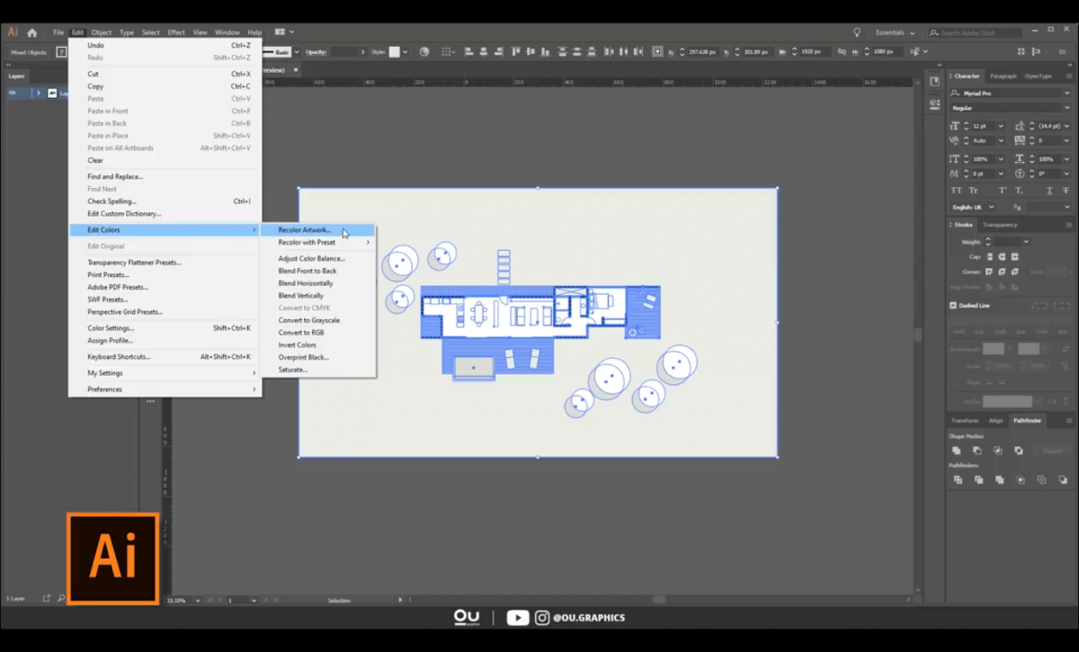Click the Trim pathfinder icon
The width and height of the screenshot is (1079, 652).
point(978,480)
